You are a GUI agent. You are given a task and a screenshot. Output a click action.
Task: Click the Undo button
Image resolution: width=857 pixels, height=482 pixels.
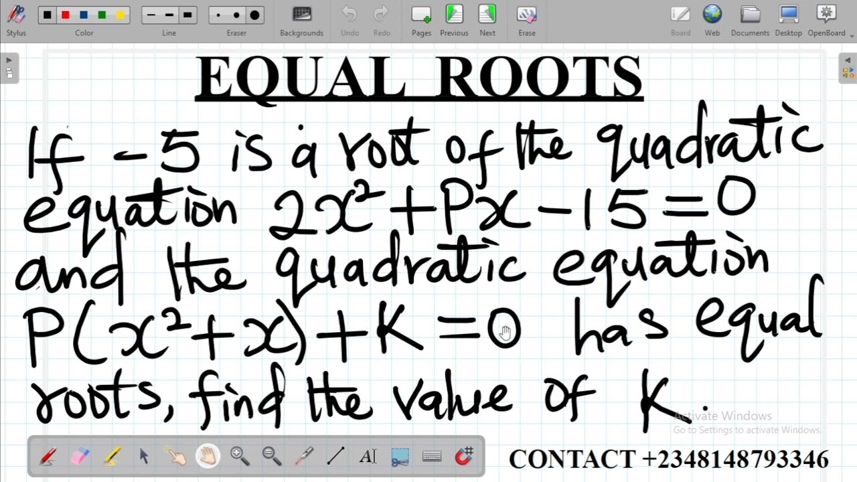coord(349,20)
